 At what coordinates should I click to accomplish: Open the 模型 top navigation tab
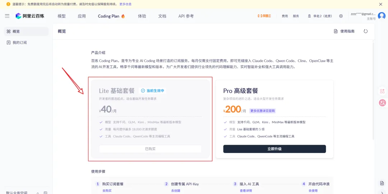(61, 16)
